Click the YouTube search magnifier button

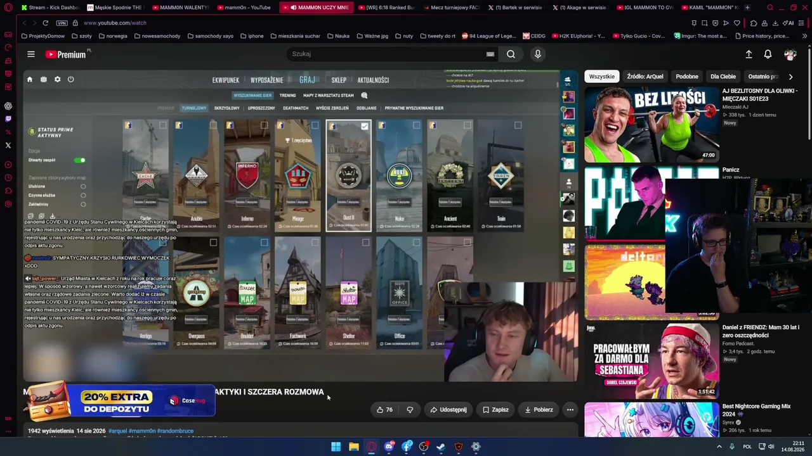[511, 54]
